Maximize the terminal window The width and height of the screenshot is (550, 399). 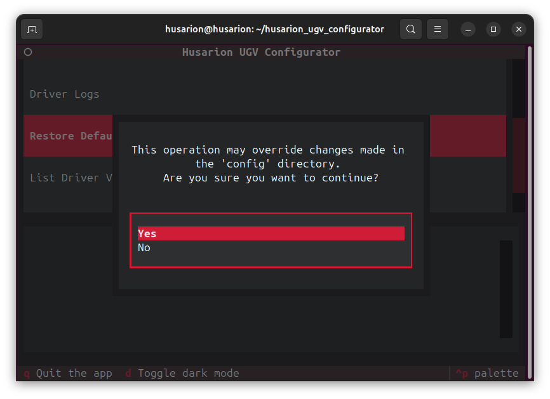coord(493,29)
